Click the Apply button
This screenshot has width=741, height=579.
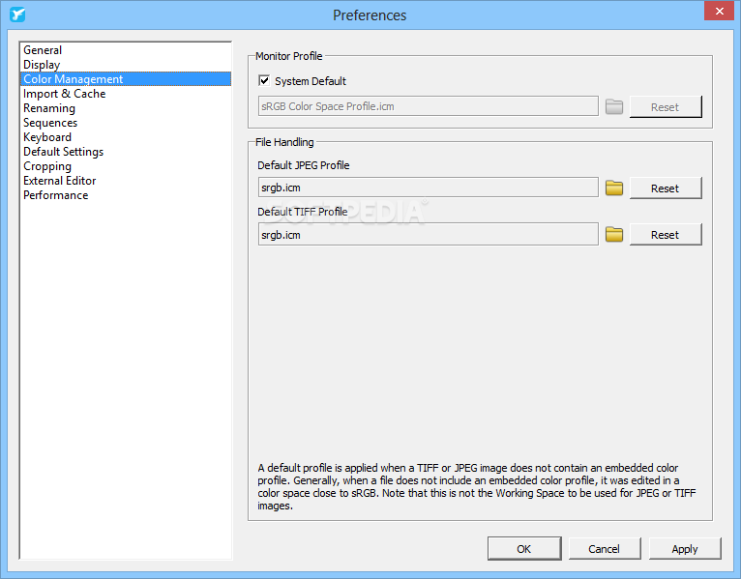685,549
